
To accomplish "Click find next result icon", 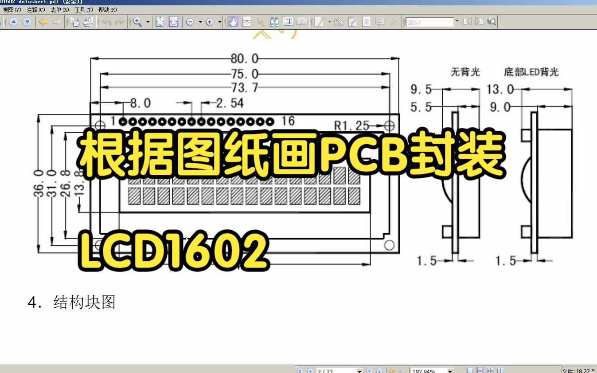I will (479, 21).
